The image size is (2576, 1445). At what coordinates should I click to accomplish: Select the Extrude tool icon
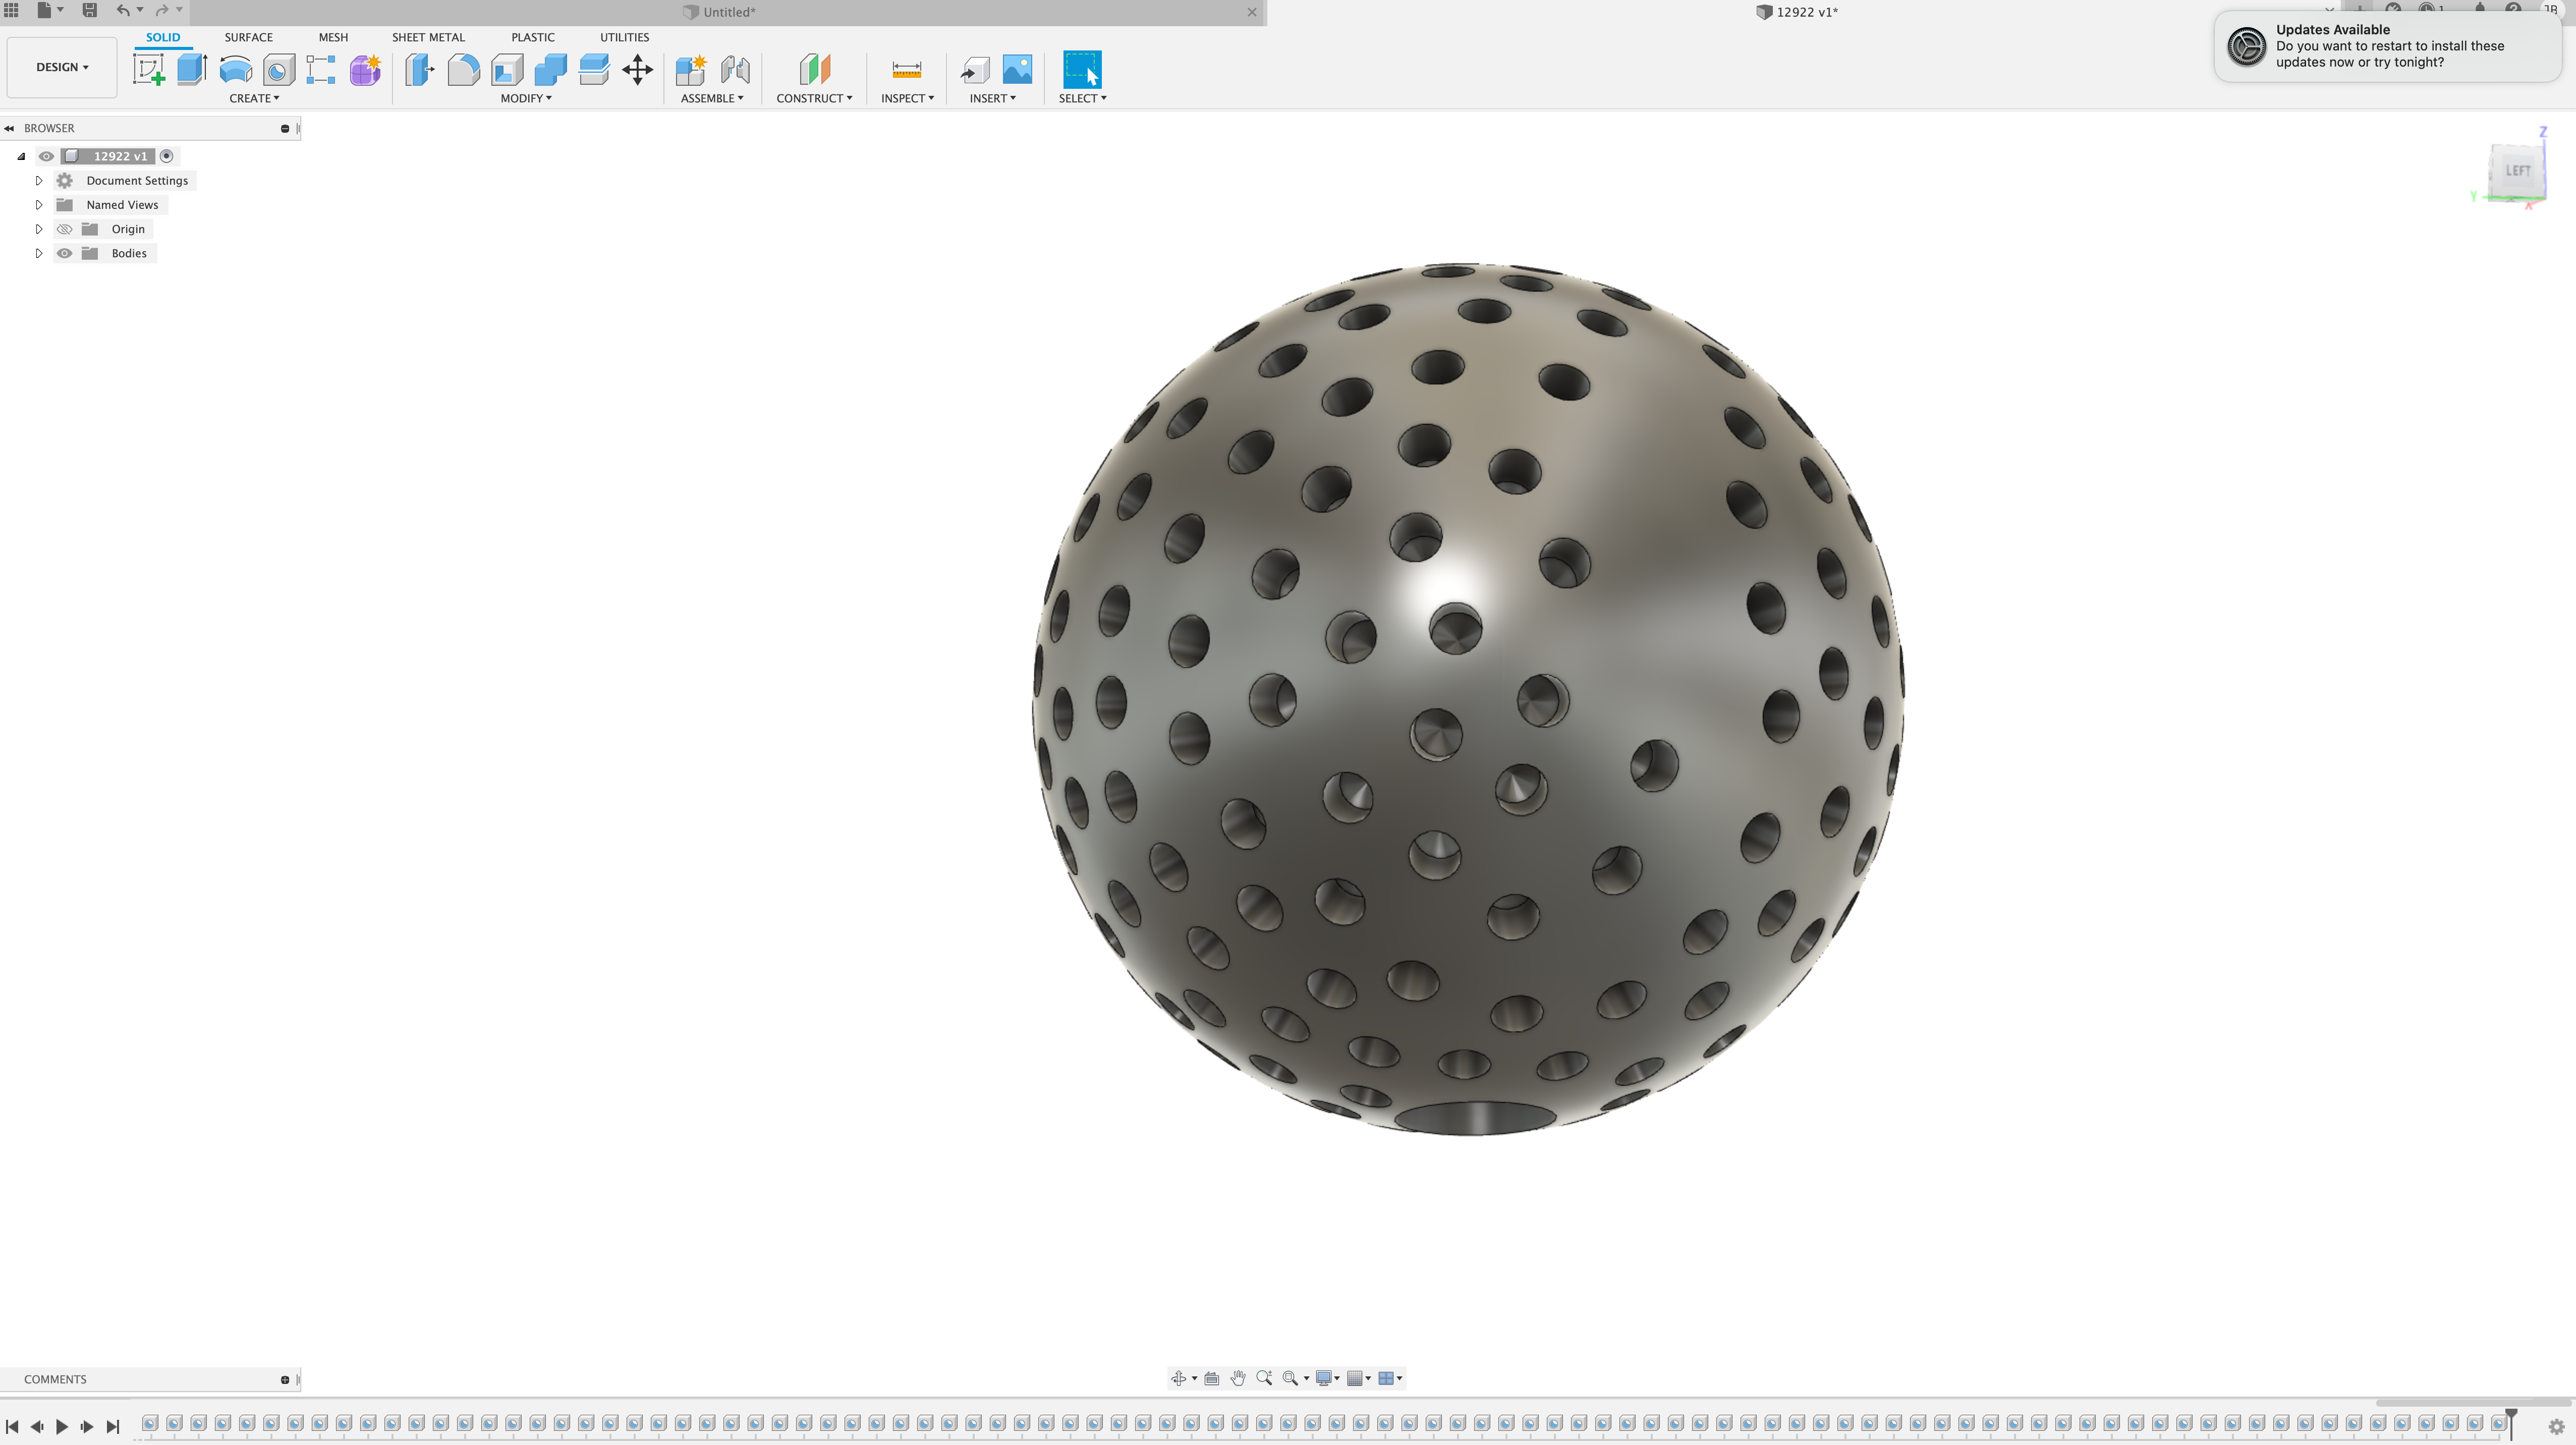click(x=191, y=70)
